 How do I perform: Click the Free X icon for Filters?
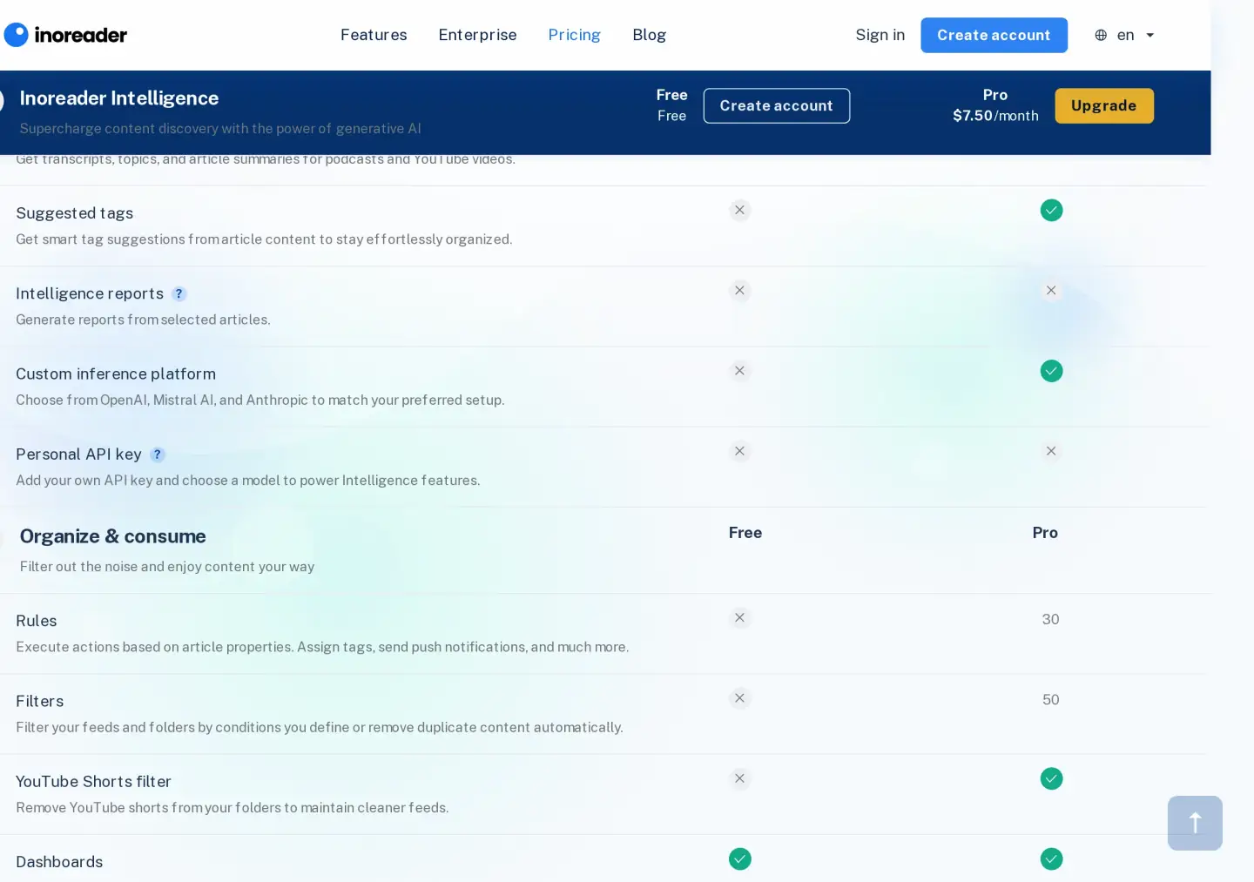pos(739,698)
